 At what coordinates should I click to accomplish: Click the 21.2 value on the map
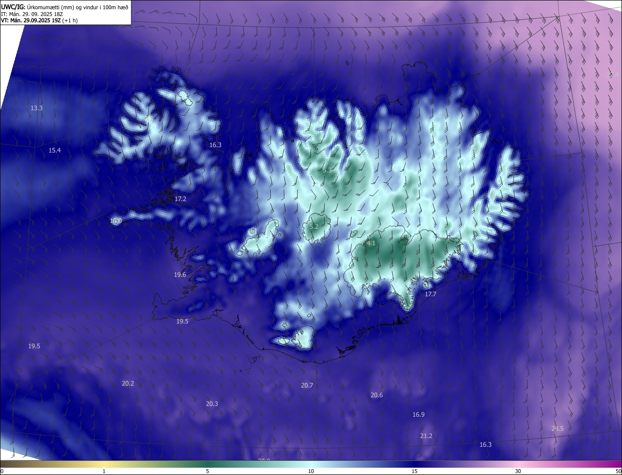pos(426,436)
